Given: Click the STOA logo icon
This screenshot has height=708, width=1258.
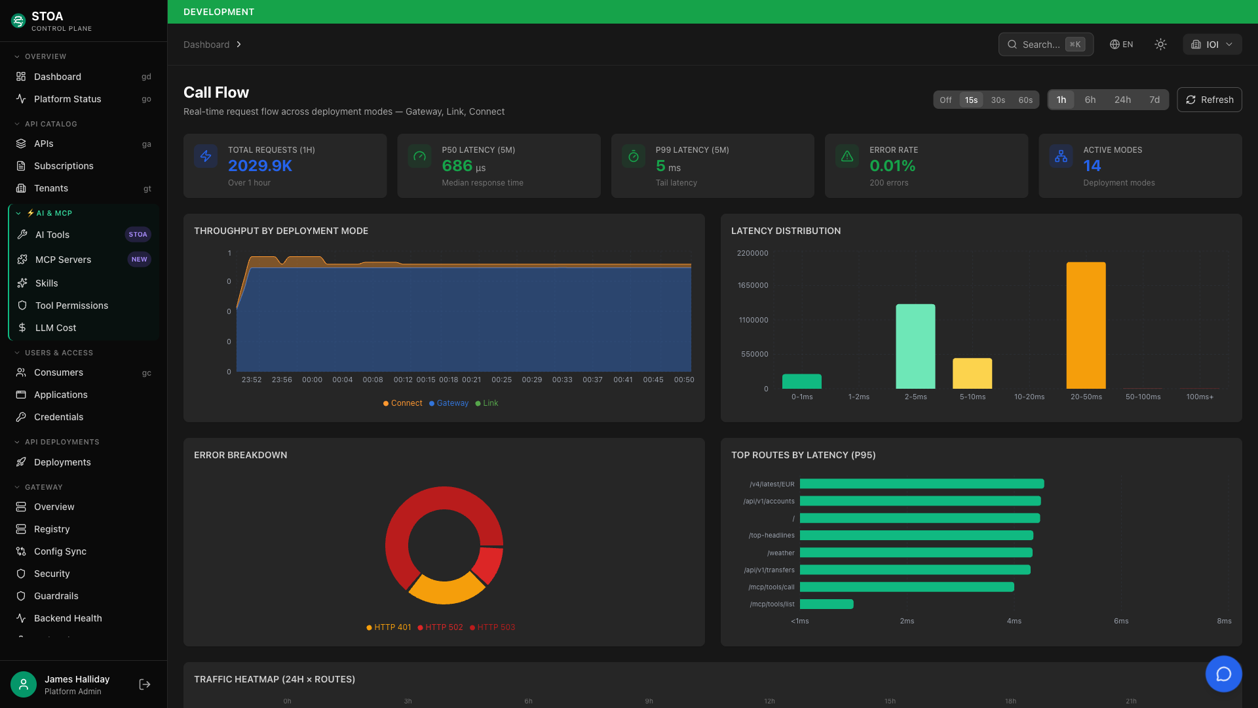Looking at the screenshot, I should pos(18,21).
